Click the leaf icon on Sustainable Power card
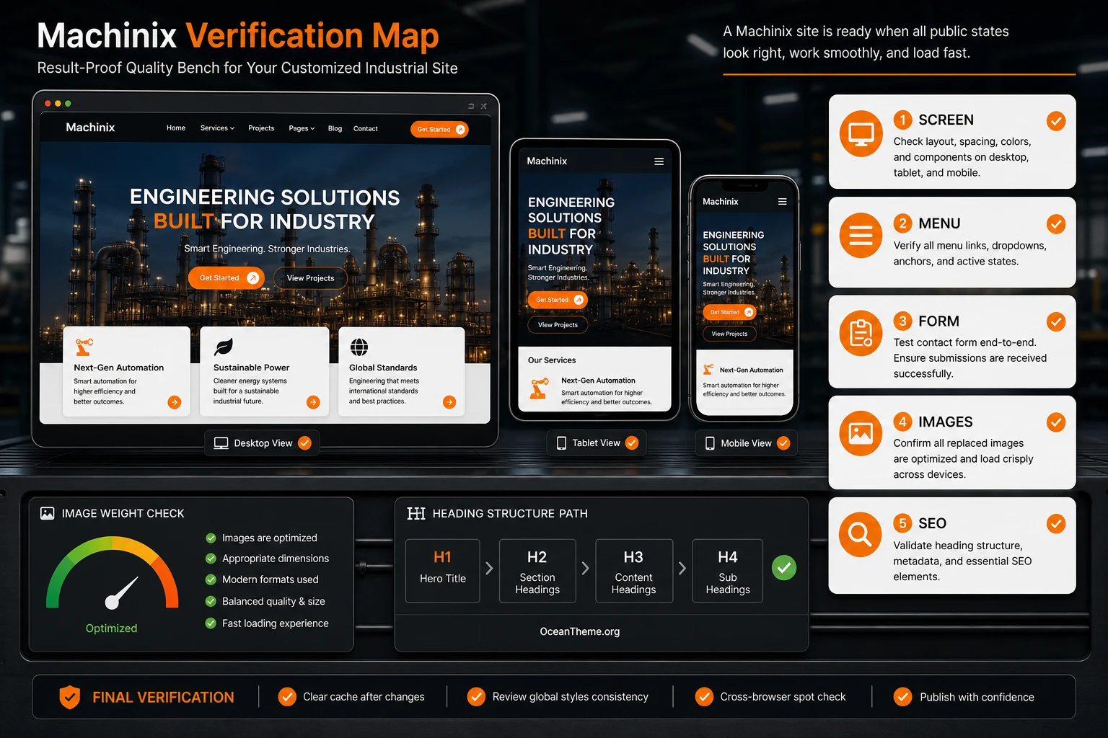 coord(224,347)
